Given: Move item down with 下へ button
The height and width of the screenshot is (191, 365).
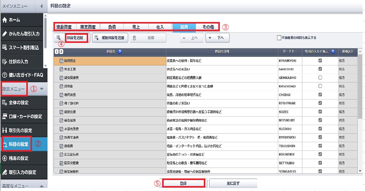Looking at the screenshot, I should click(217, 38).
